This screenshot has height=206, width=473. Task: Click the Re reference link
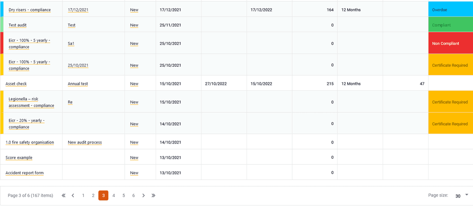point(70,102)
